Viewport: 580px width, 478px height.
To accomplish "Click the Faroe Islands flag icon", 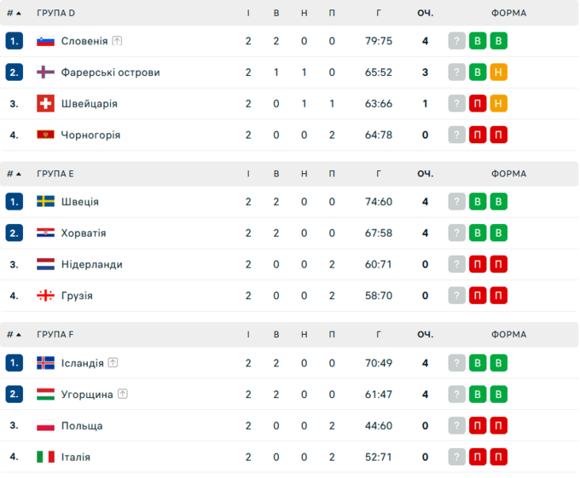I will tap(46, 72).
